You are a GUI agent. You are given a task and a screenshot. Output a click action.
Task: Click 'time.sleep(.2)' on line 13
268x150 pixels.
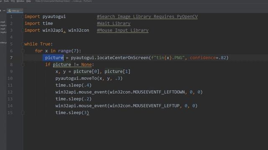74,99
